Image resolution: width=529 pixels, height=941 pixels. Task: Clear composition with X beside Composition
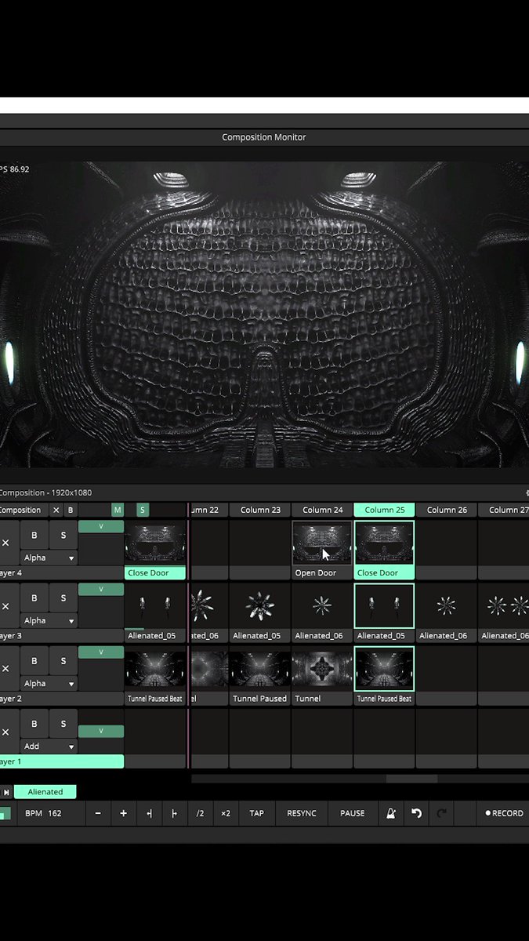tap(56, 510)
